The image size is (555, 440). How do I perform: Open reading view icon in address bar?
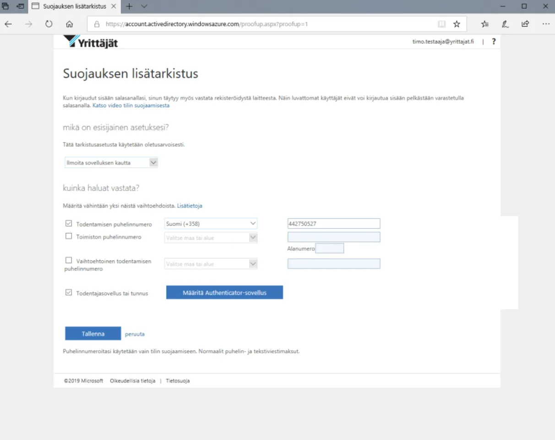[x=441, y=24]
